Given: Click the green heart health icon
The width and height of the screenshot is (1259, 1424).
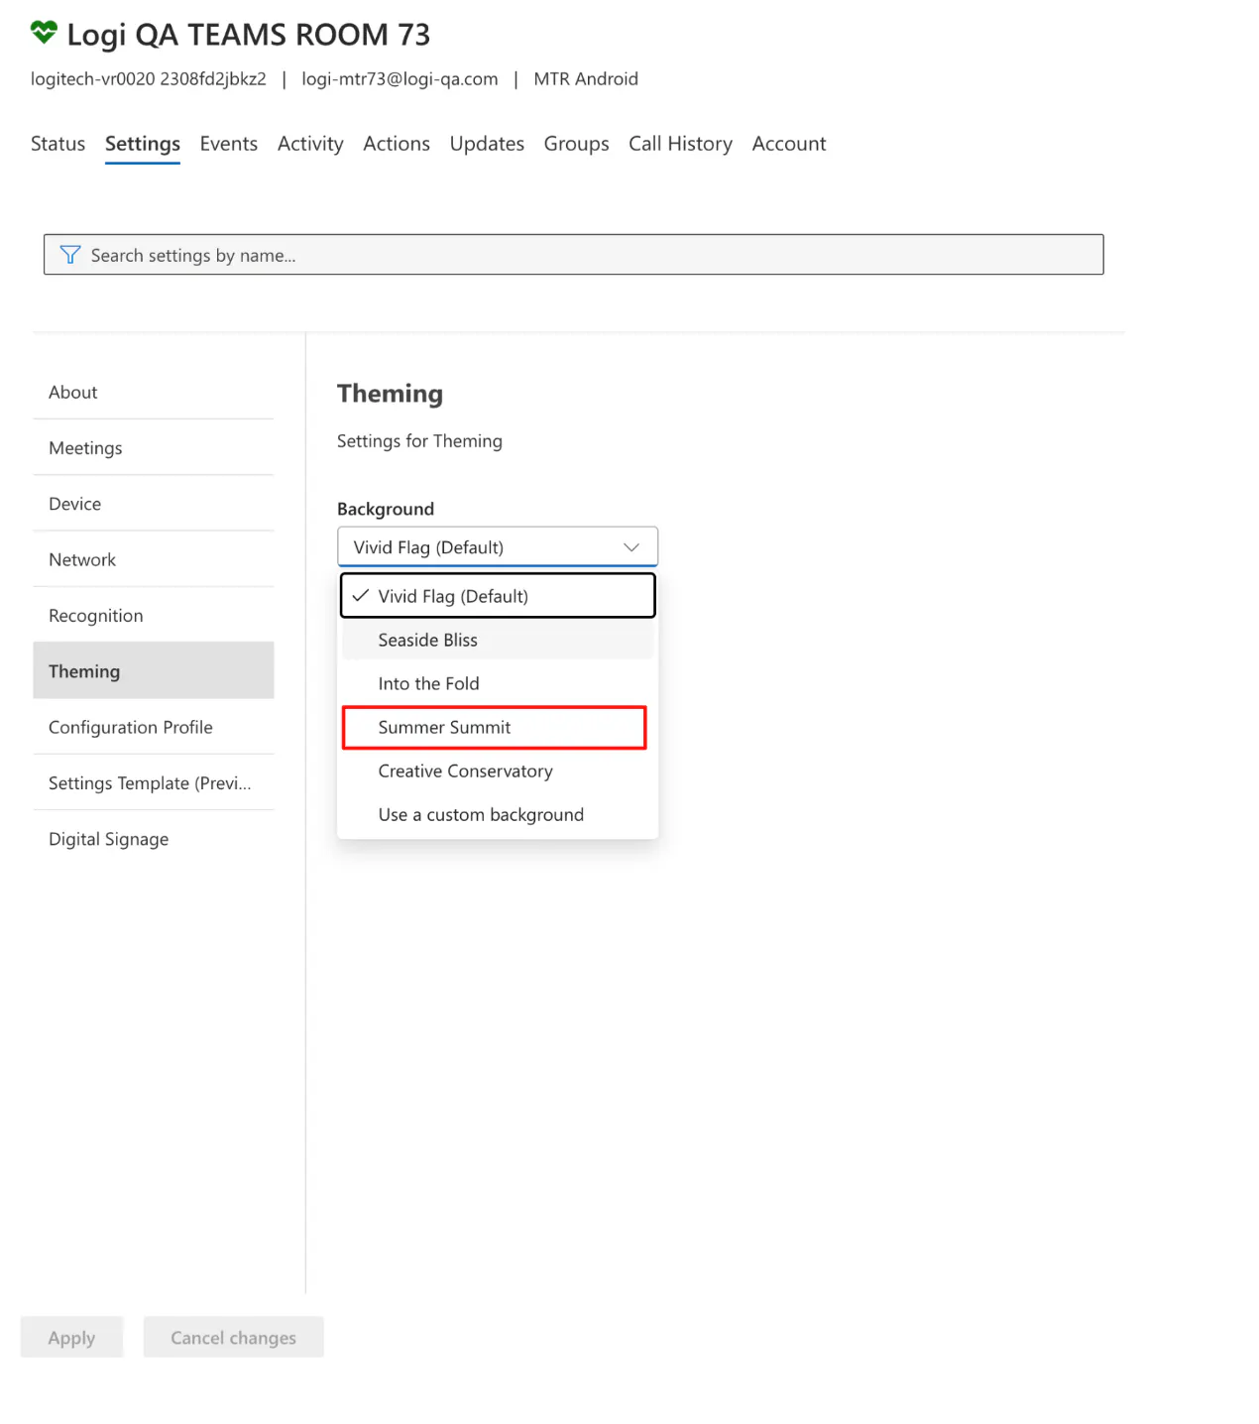Looking at the screenshot, I should click(44, 33).
